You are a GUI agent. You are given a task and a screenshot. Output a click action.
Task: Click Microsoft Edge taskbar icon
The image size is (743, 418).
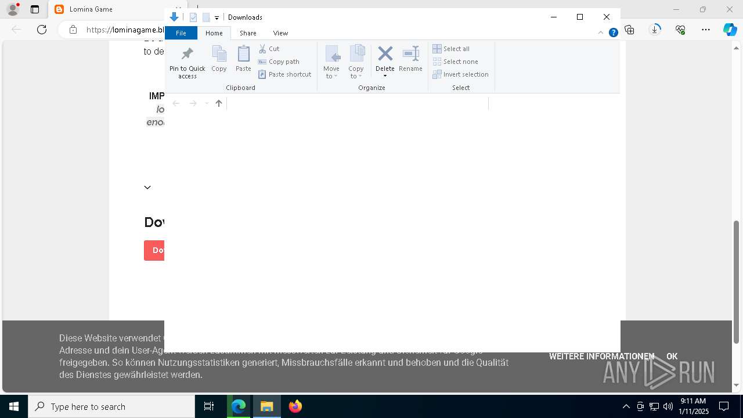click(x=239, y=406)
